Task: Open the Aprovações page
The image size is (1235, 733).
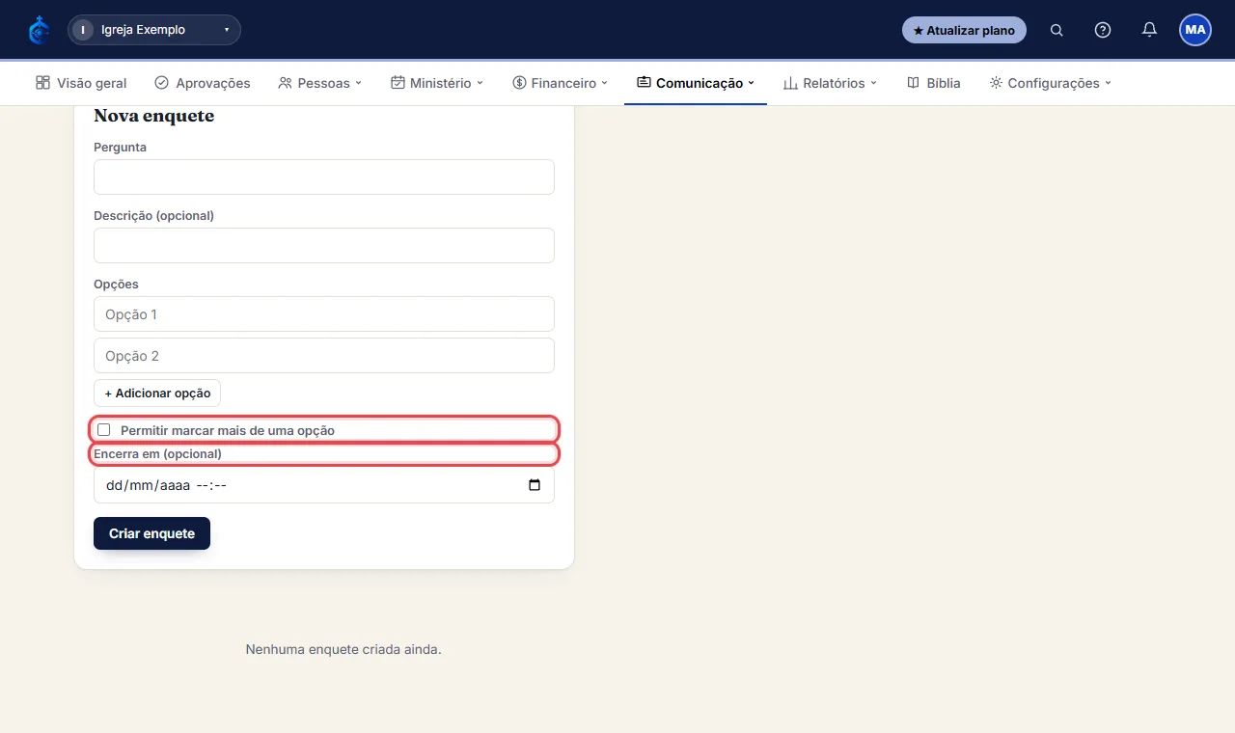Action: pos(203,83)
